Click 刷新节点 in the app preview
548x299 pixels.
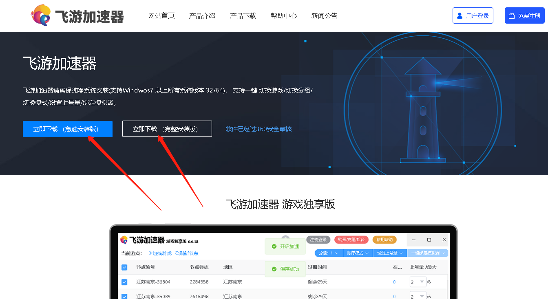coord(187,253)
